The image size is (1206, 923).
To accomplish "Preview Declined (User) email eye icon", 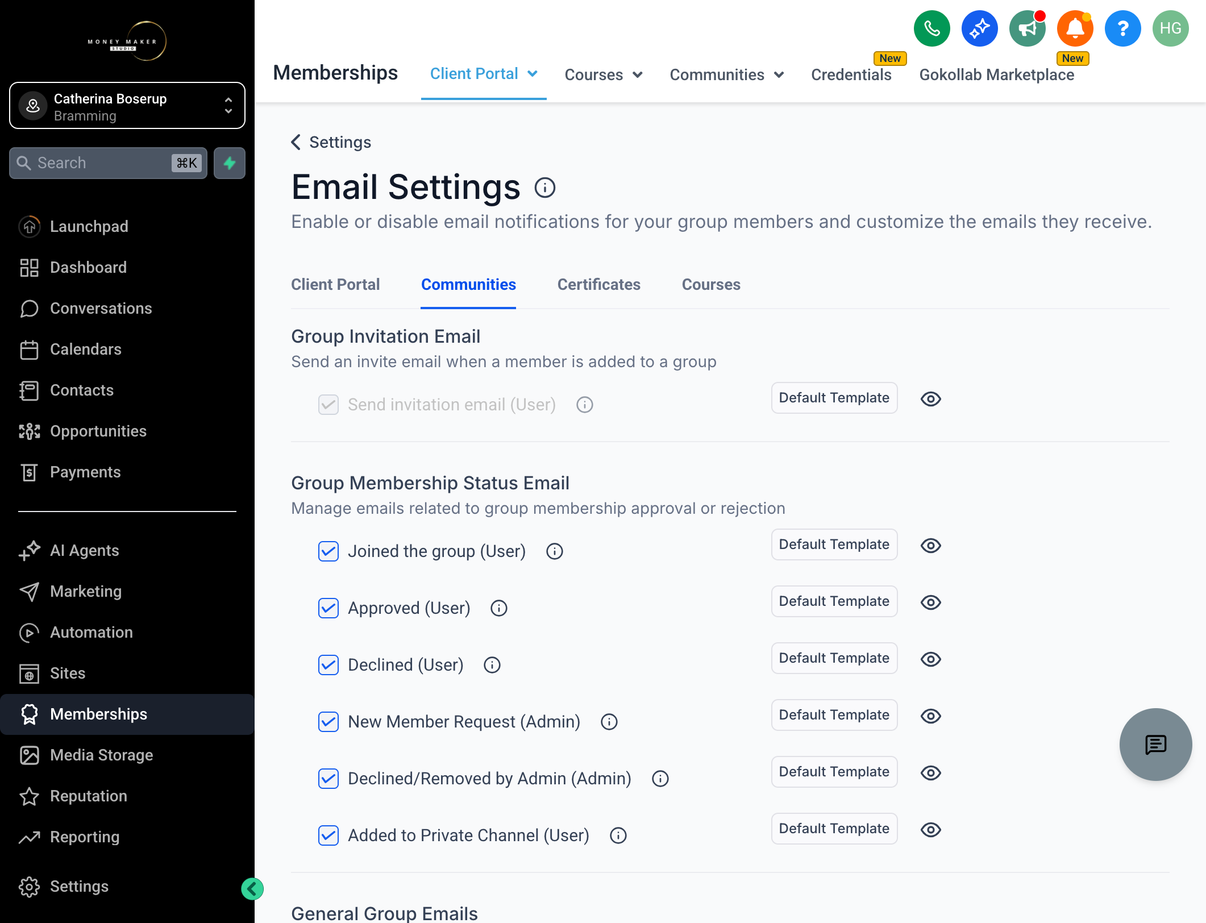I will point(930,659).
